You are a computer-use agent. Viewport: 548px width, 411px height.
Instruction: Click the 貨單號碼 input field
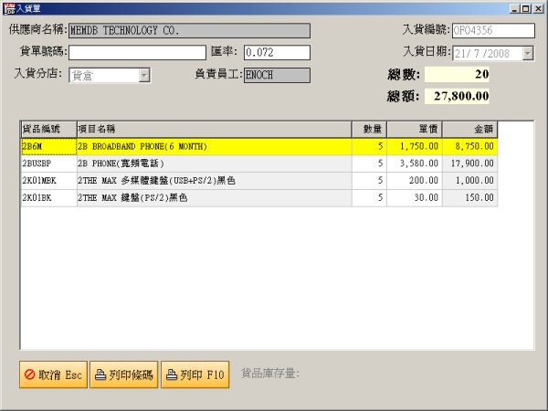[x=137, y=53]
